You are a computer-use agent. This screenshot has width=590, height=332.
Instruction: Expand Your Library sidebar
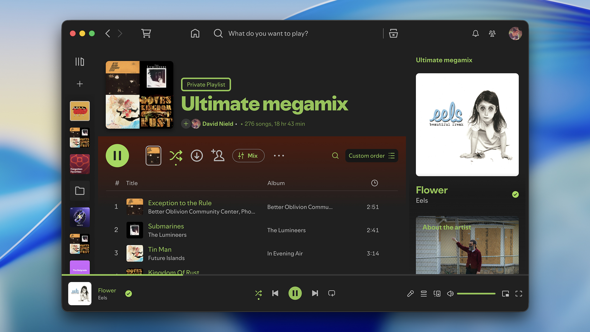tap(80, 62)
